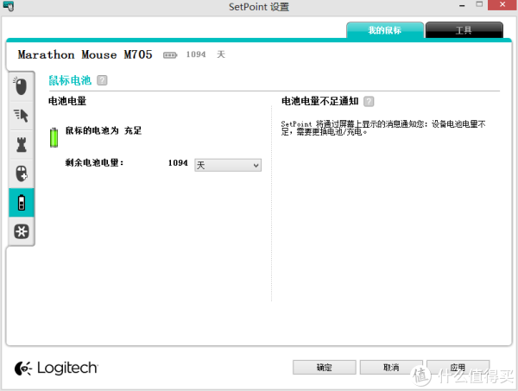Click the 取消 button
The height and width of the screenshot is (391, 518).
pos(391,367)
